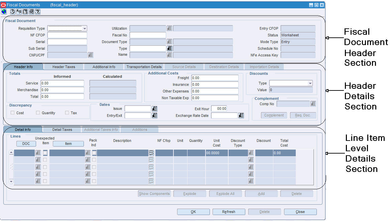Tick the Quantity discrepancy checkbox
This screenshot has width=390, height=221.
point(38,113)
